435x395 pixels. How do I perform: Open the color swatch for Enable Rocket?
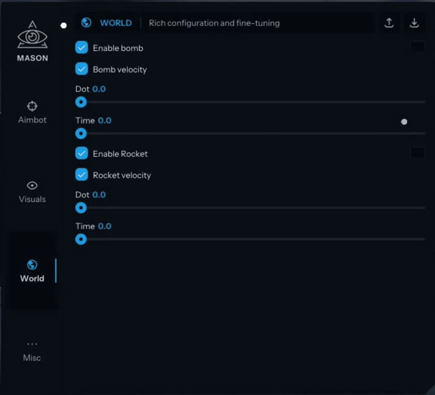[x=417, y=153]
